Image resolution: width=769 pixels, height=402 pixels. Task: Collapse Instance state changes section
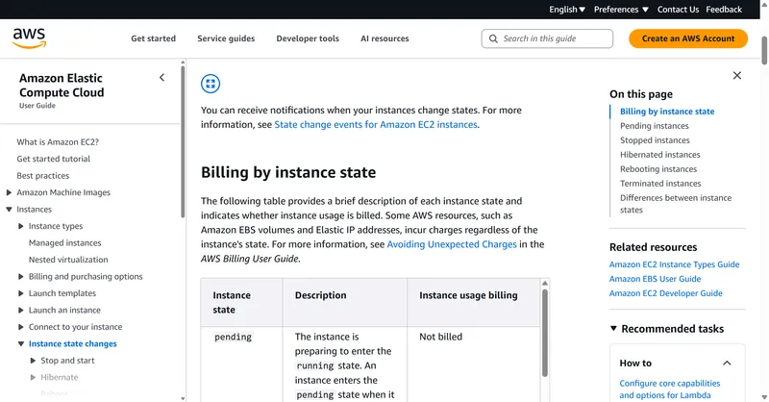(20, 343)
